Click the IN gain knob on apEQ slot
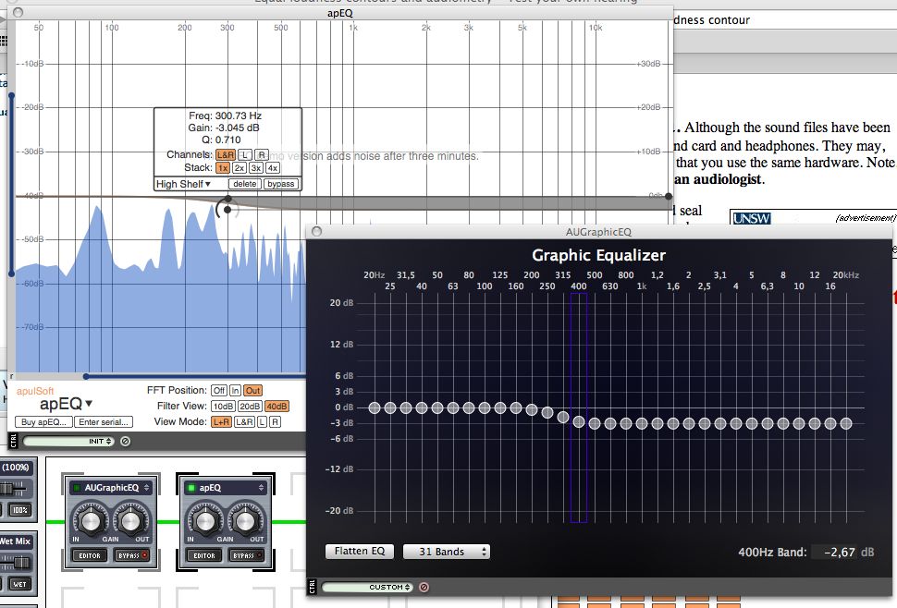Image resolution: width=897 pixels, height=608 pixels. coord(204,520)
